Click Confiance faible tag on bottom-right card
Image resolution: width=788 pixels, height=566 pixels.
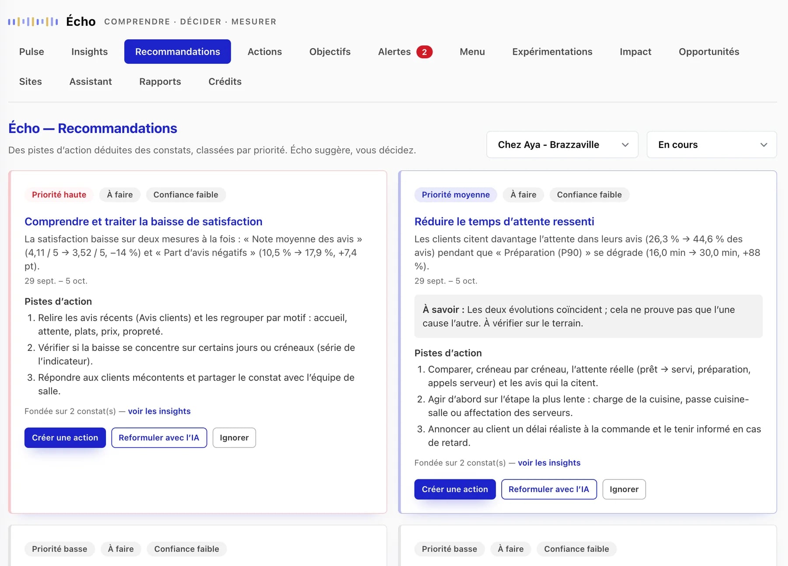[576, 549]
